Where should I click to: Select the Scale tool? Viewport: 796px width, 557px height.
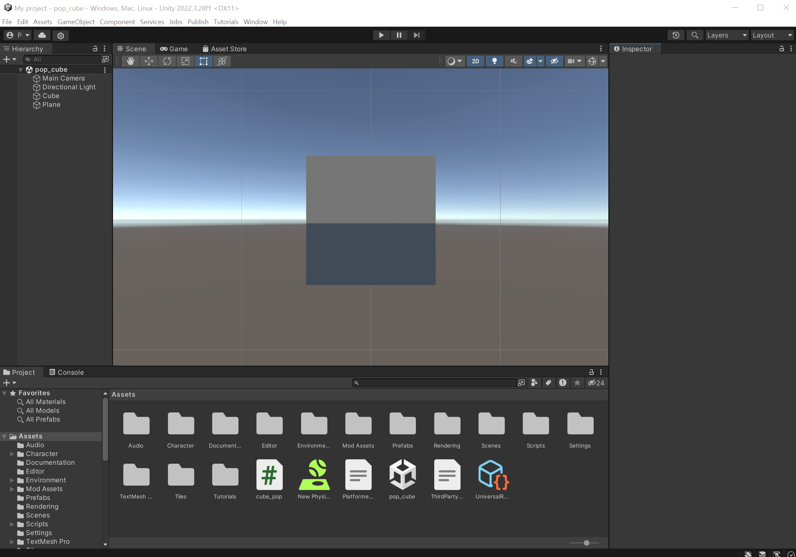pos(185,61)
